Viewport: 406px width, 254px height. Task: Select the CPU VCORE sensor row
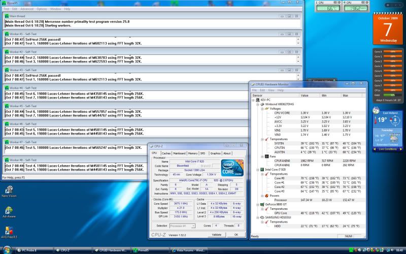(x=308, y=113)
